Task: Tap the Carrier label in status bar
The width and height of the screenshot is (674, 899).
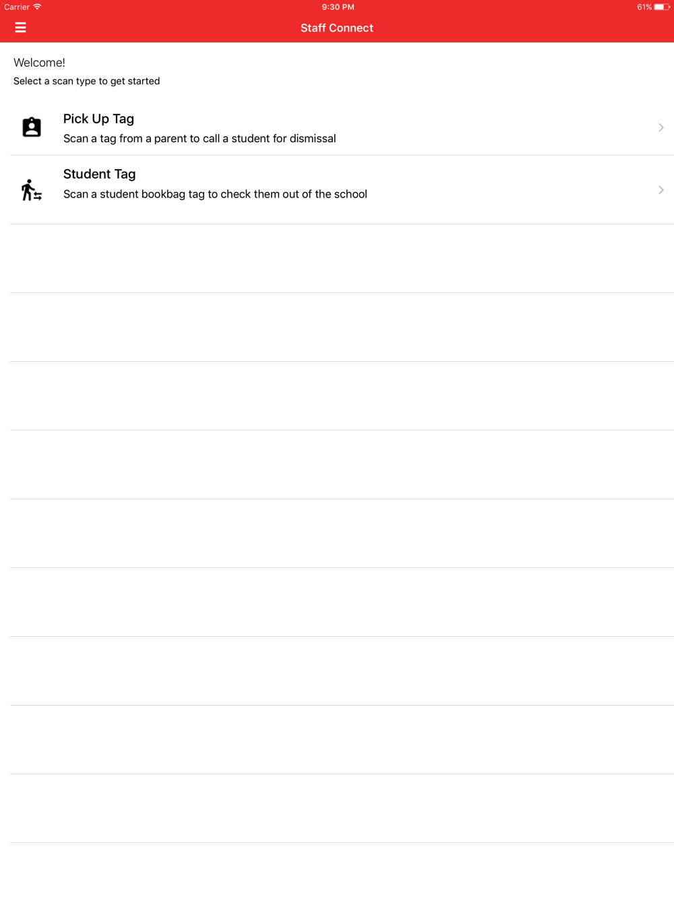Action: click(17, 7)
